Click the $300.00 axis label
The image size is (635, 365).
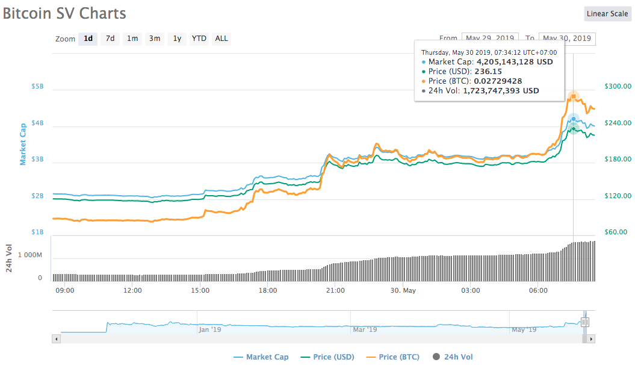click(618, 86)
